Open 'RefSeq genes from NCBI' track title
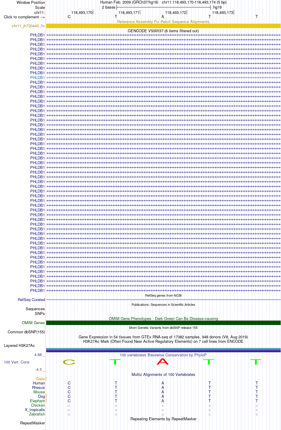Screen dimensions: 281x430 click(163, 295)
